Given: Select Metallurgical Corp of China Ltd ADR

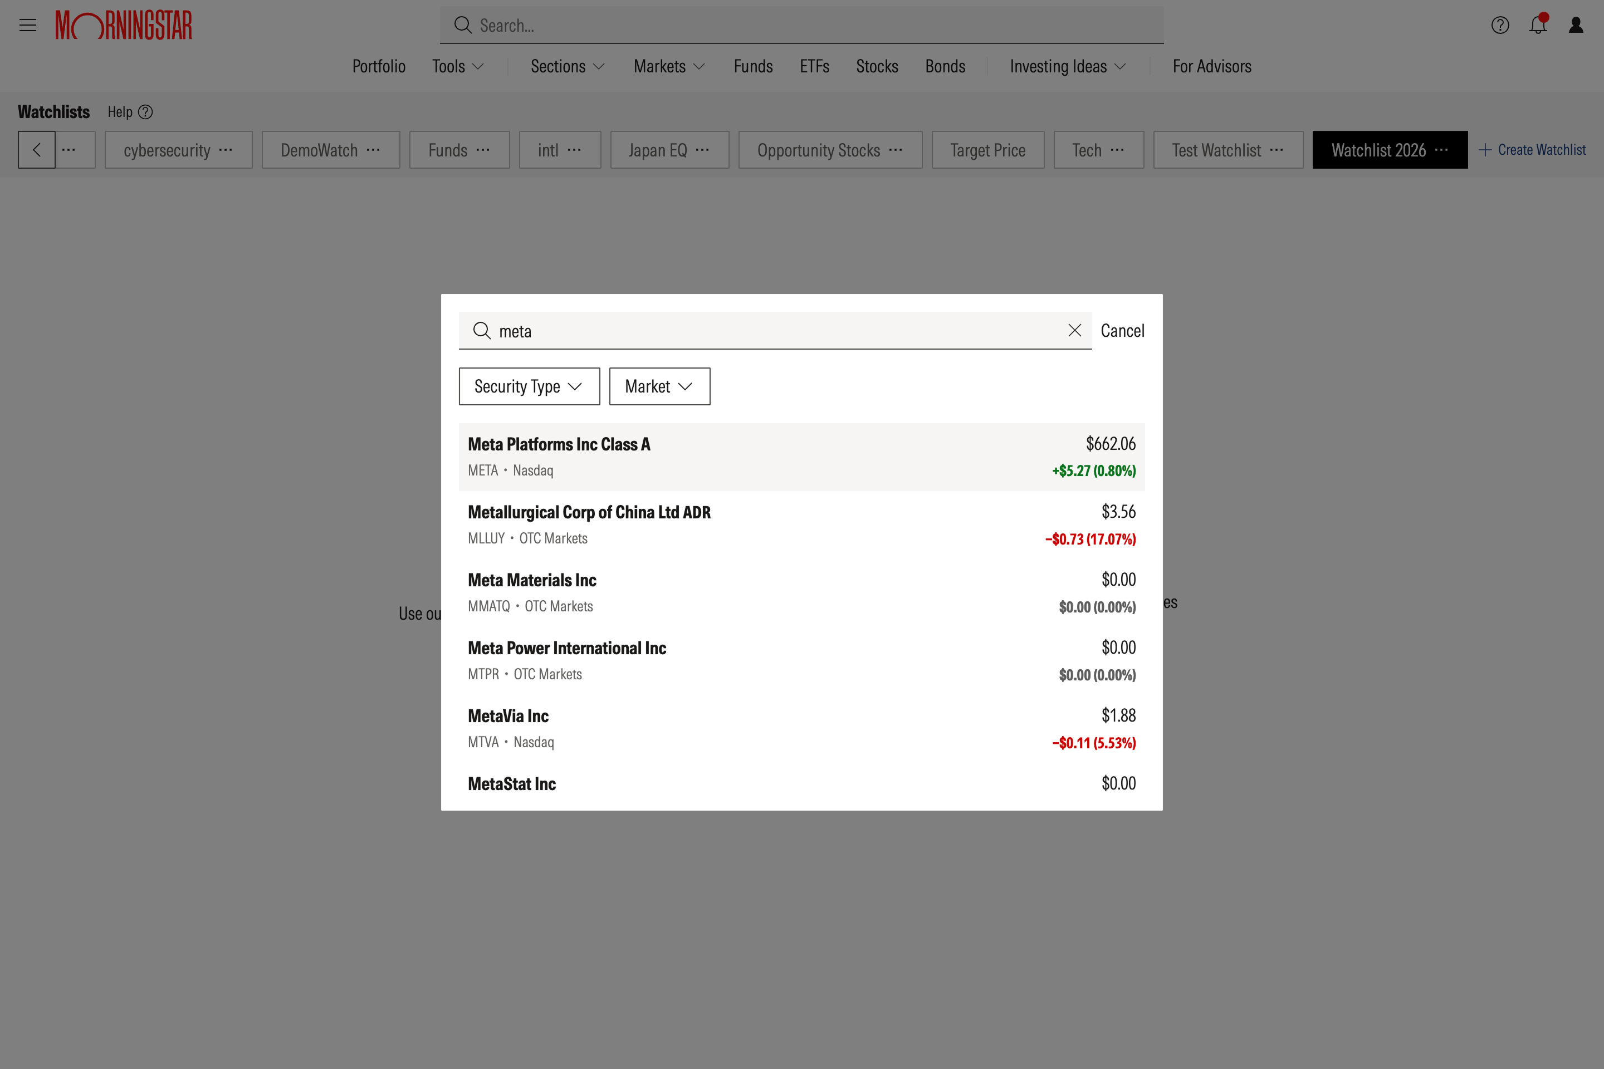Looking at the screenshot, I should 801,525.
